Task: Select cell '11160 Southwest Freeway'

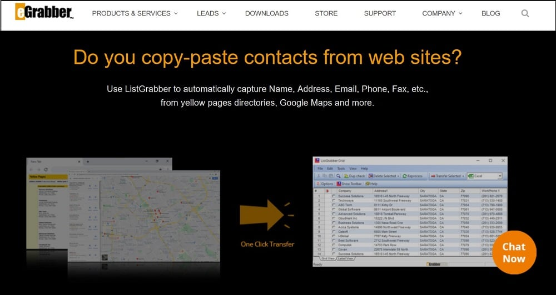Action: [393, 201]
